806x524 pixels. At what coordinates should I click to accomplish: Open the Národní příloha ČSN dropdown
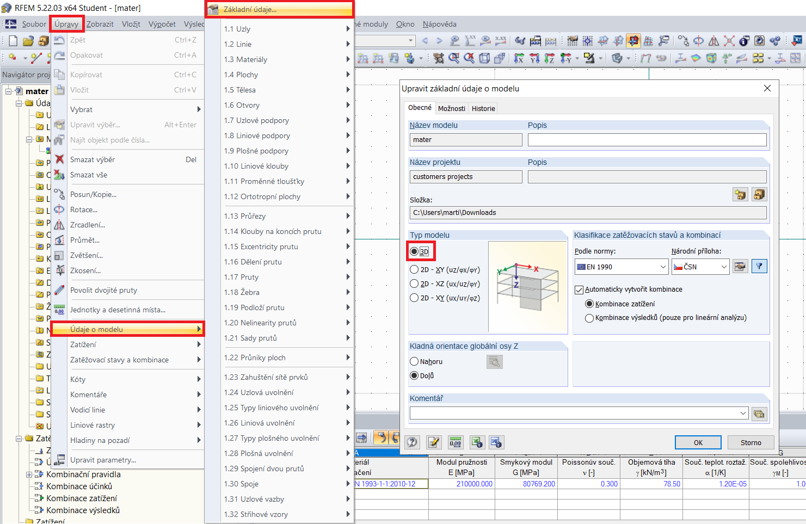click(700, 267)
